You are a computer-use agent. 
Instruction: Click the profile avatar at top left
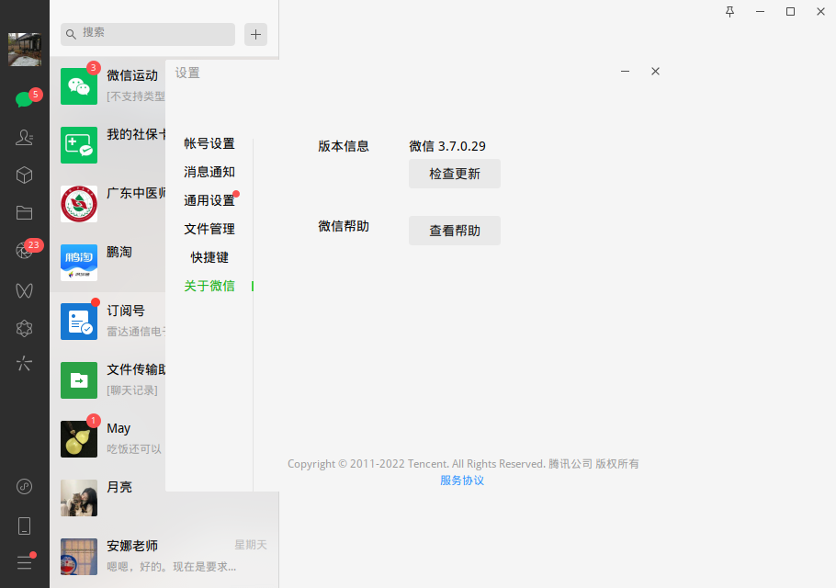tap(25, 50)
